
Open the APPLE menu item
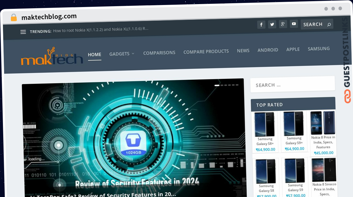[293, 49]
